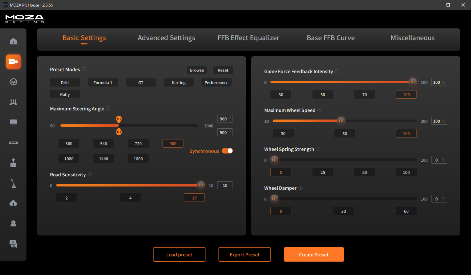This screenshot has height=275, width=471.
Task: Select the GT preset mode
Action: click(x=141, y=83)
